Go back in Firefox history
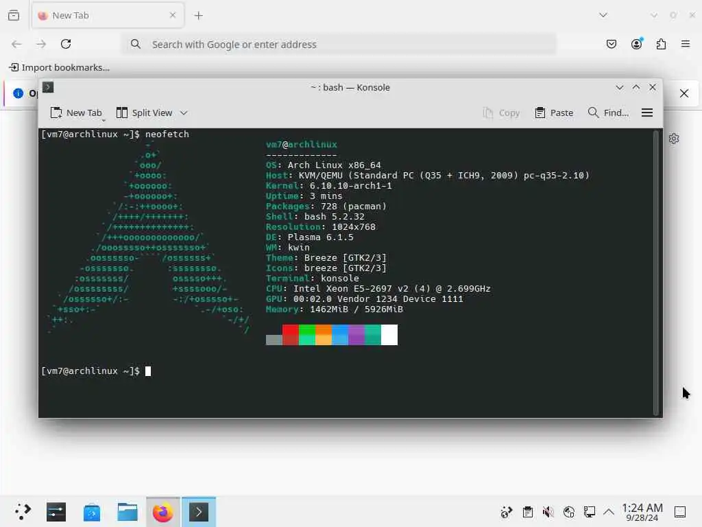The height and width of the screenshot is (527, 702). pos(16,44)
